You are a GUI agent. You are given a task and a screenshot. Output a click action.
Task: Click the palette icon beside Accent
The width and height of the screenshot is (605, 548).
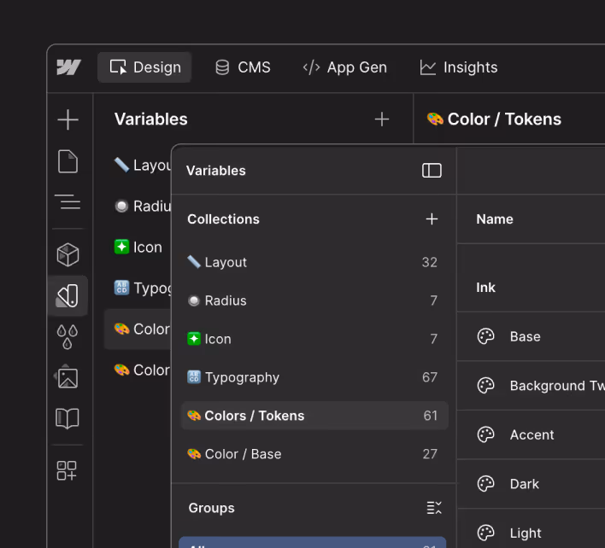[485, 434]
